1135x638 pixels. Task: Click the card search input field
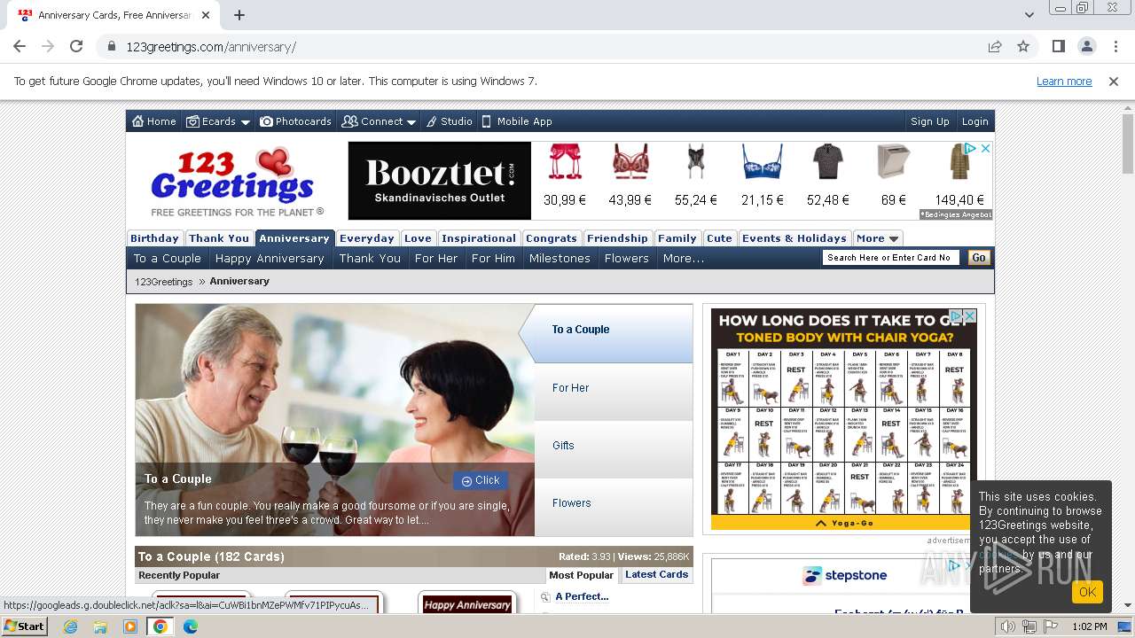pos(892,258)
